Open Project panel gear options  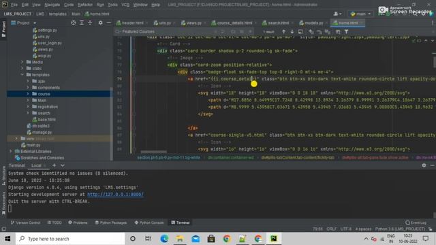tap(100, 22)
